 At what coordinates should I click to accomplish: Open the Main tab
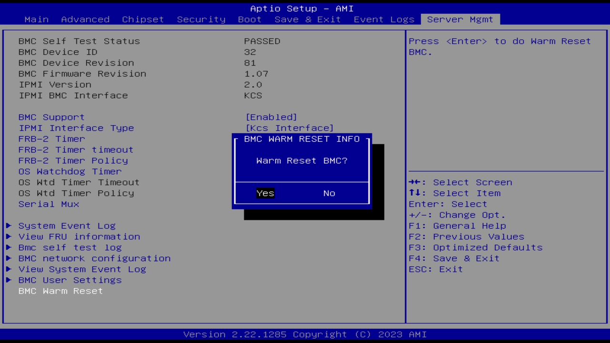37,19
